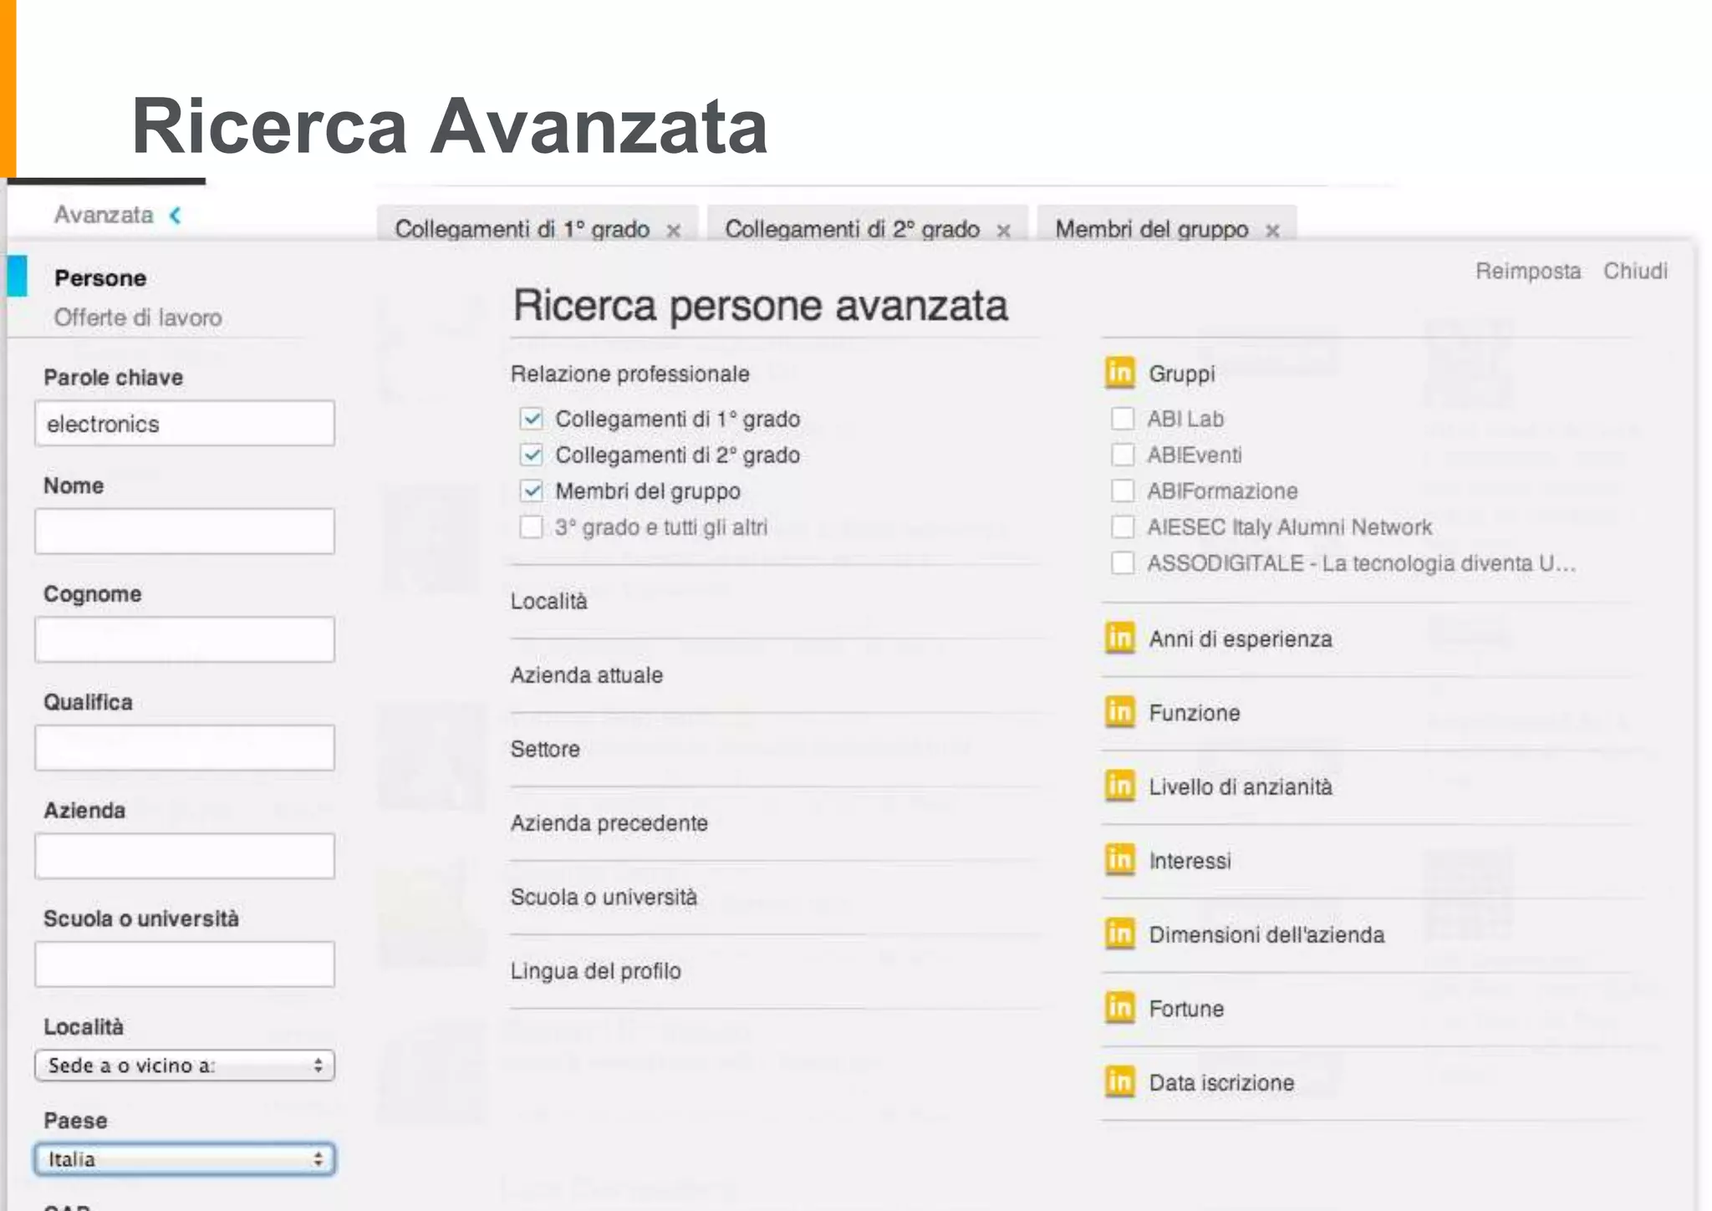Image resolution: width=1712 pixels, height=1211 pixels.
Task: Click Chiudi to close advanced search
Action: (x=1635, y=271)
